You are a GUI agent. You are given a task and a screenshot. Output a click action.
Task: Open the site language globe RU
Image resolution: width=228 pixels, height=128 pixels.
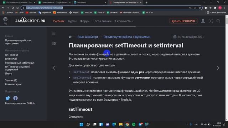pos(5,21)
